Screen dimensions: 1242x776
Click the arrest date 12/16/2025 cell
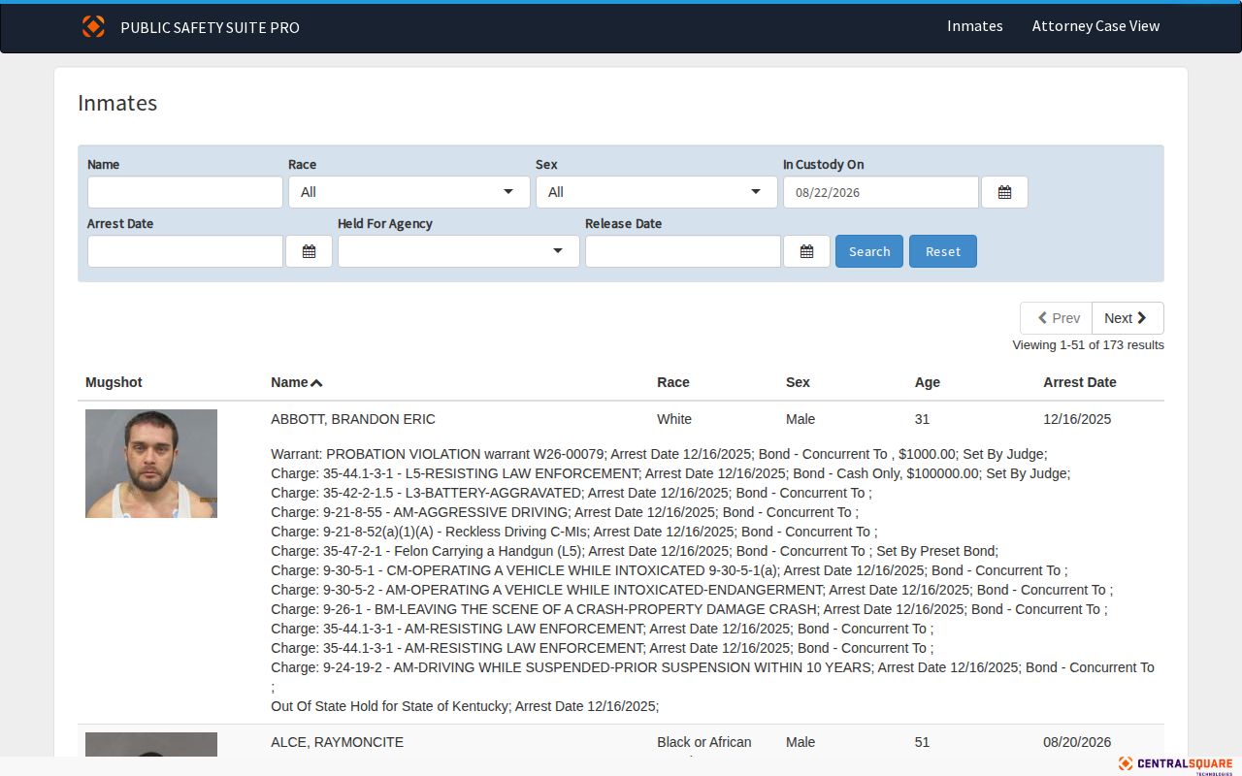click(x=1077, y=419)
